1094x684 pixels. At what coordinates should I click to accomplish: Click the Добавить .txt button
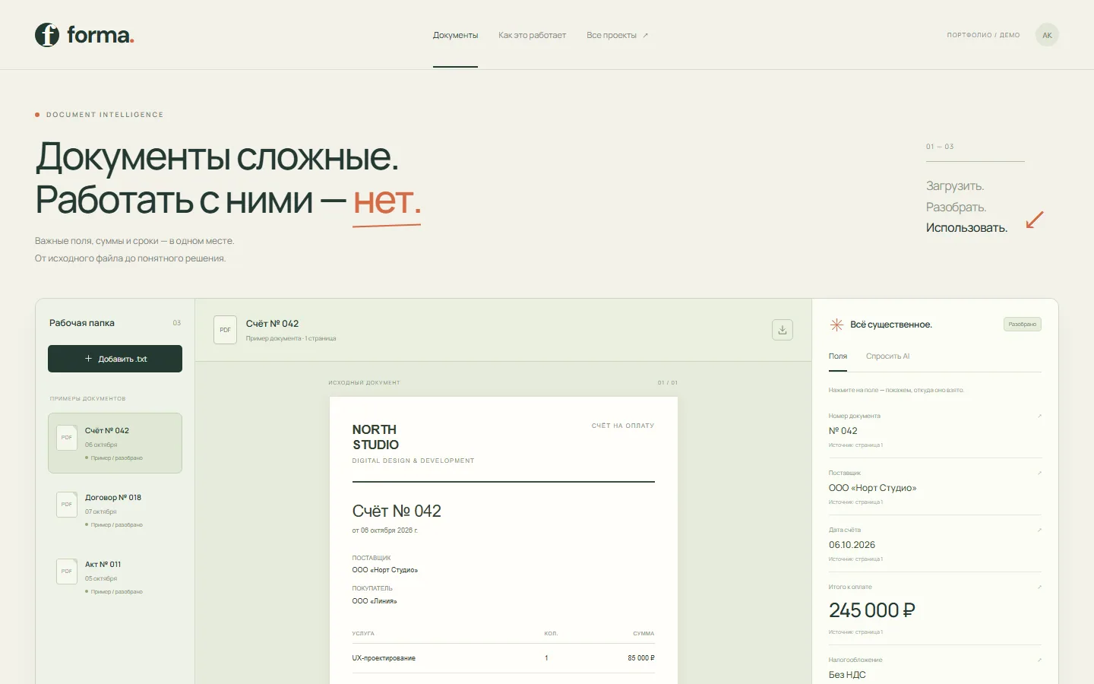pyautogui.click(x=115, y=359)
